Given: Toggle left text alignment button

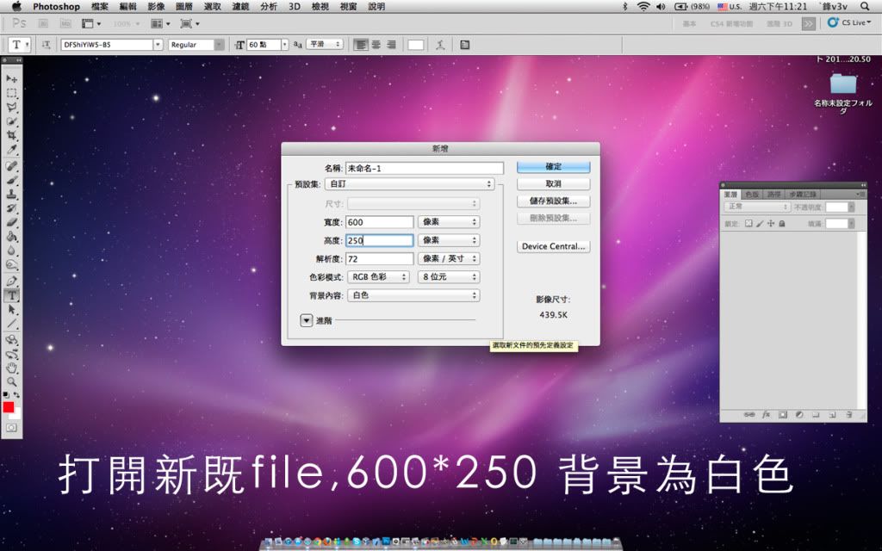Looking at the screenshot, I should [361, 45].
